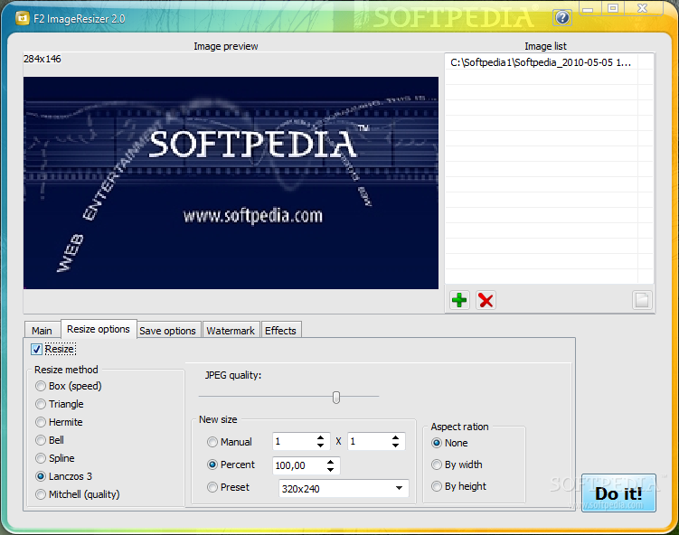Maximize the F2 ImageResizer window
679x535 pixels.
click(x=613, y=8)
